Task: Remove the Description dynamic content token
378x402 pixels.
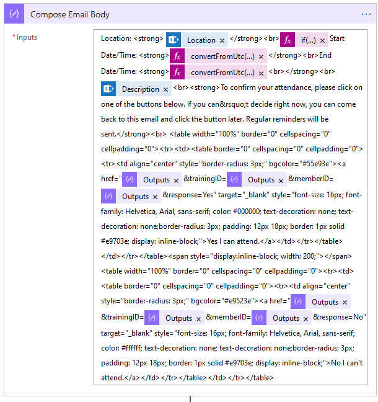Action: 165,90
